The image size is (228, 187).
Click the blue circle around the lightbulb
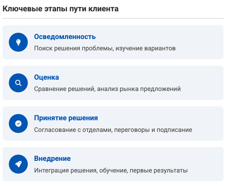coord(18,42)
